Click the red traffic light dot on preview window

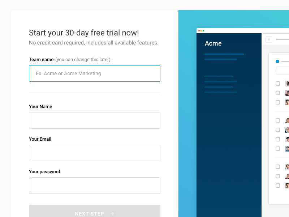coord(200,31)
